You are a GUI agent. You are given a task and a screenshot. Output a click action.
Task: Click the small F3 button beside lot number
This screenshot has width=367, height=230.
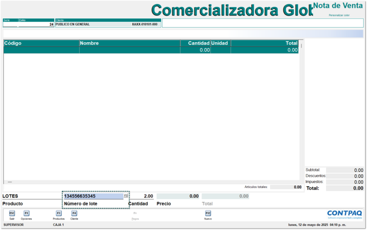coord(126,196)
